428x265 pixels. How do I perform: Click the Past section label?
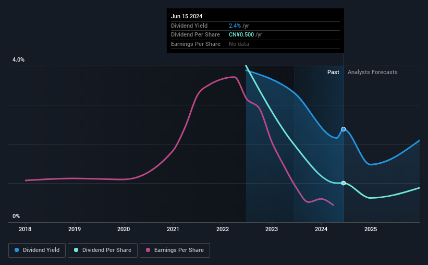333,73
